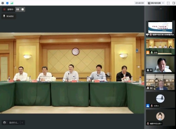Pause the meeting recording
This screenshot has height=129, width=176.
point(18,9)
